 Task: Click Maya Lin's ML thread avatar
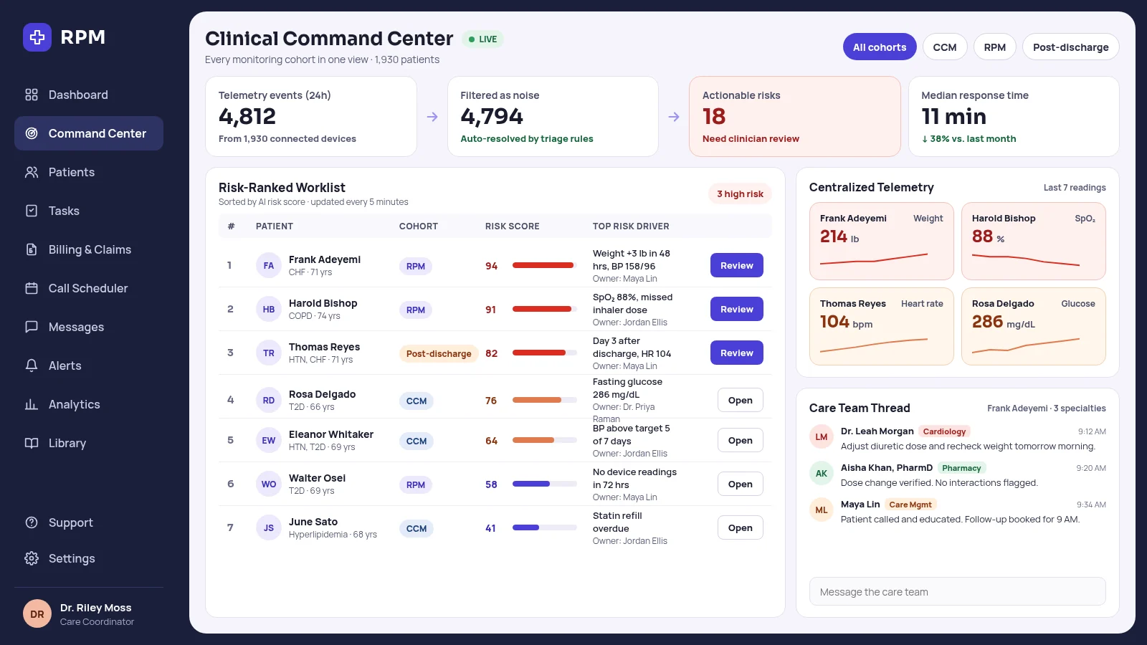[x=822, y=510]
